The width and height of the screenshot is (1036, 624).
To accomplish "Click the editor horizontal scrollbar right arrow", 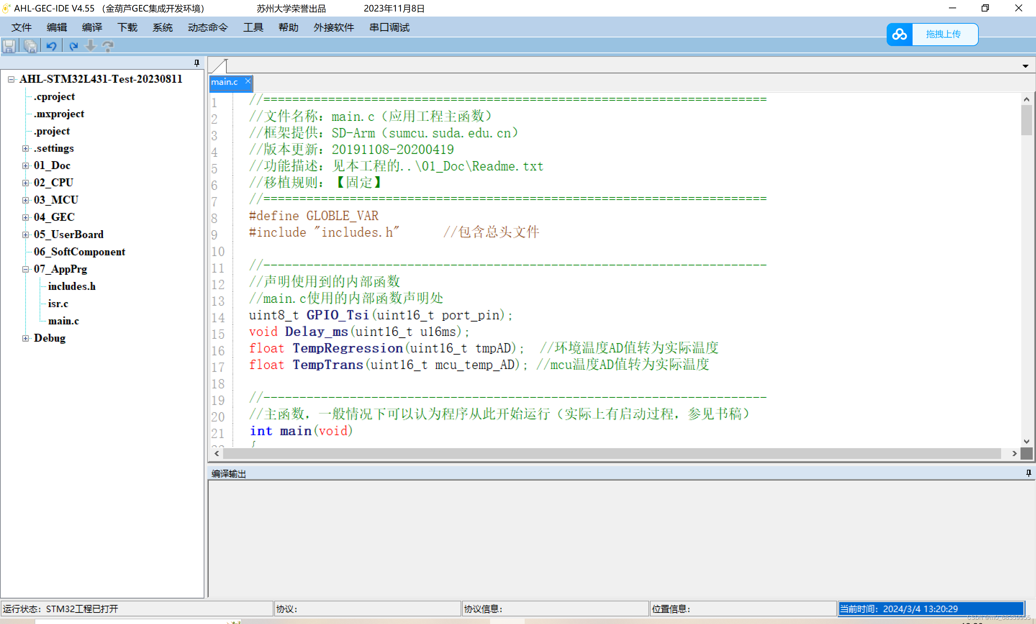I will [x=1014, y=454].
